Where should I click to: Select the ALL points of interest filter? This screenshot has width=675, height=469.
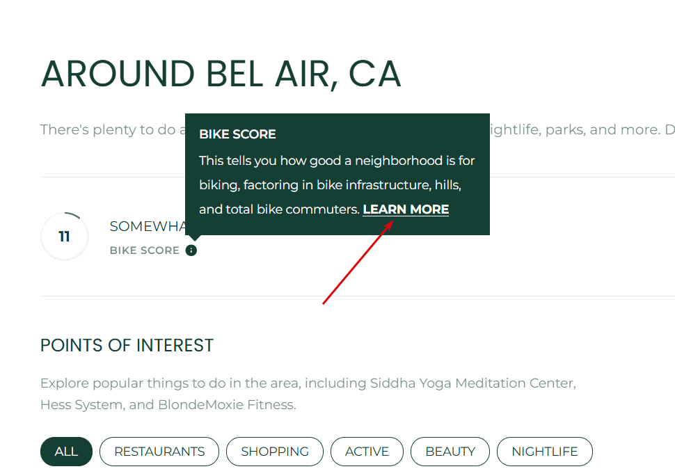tap(66, 452)
